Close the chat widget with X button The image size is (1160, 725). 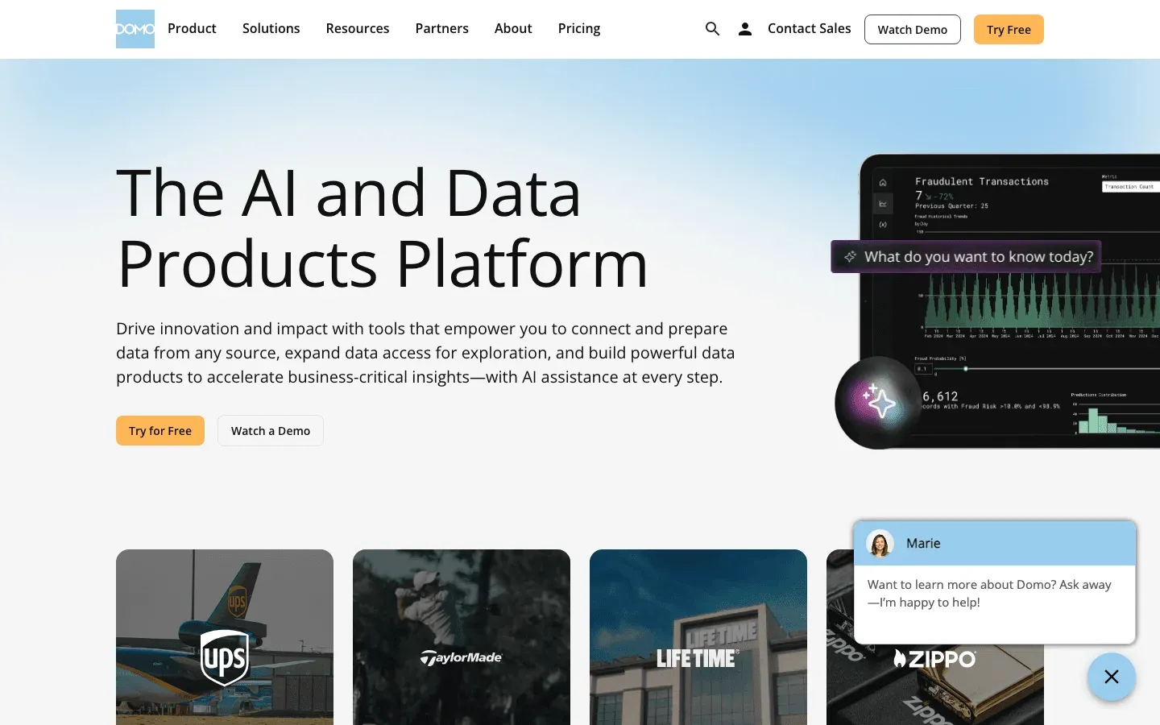1112,677
